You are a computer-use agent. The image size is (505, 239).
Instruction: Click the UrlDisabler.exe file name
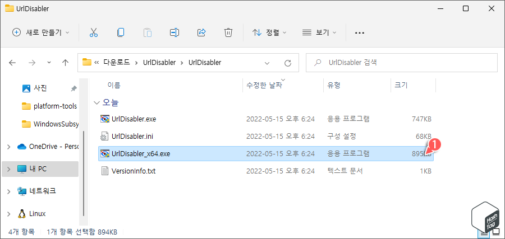pyautogui.click(x=134, y=119)
